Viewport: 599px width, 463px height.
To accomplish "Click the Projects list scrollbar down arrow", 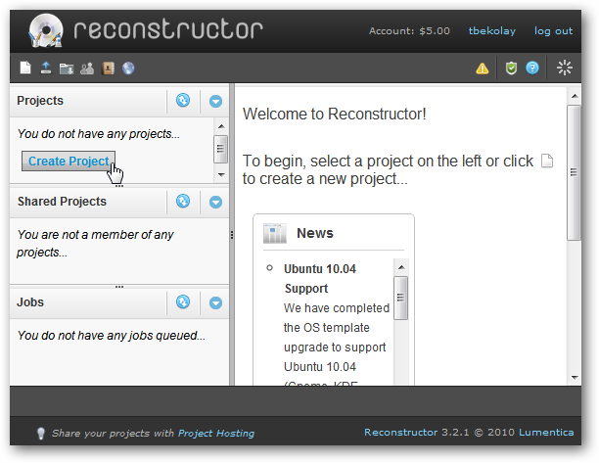I will pos(221,175).
